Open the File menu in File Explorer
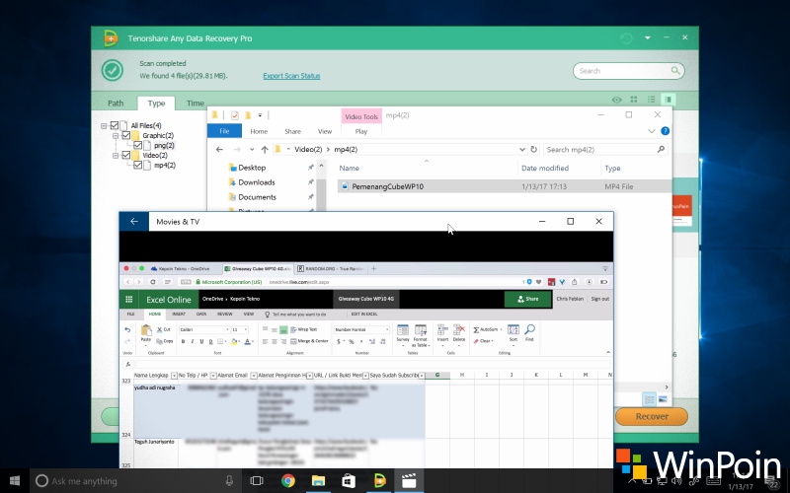790x493 pixels. pos(225,131)
